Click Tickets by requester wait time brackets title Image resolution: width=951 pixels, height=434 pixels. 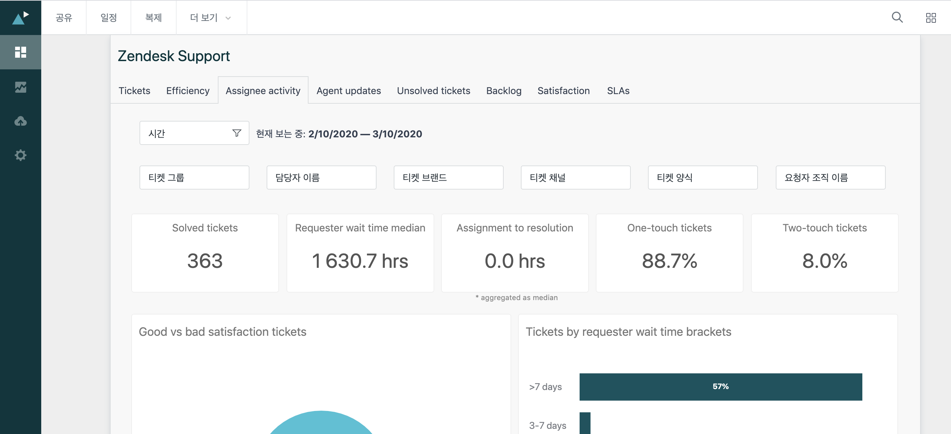pyautogui.click(x=628, y=332)
